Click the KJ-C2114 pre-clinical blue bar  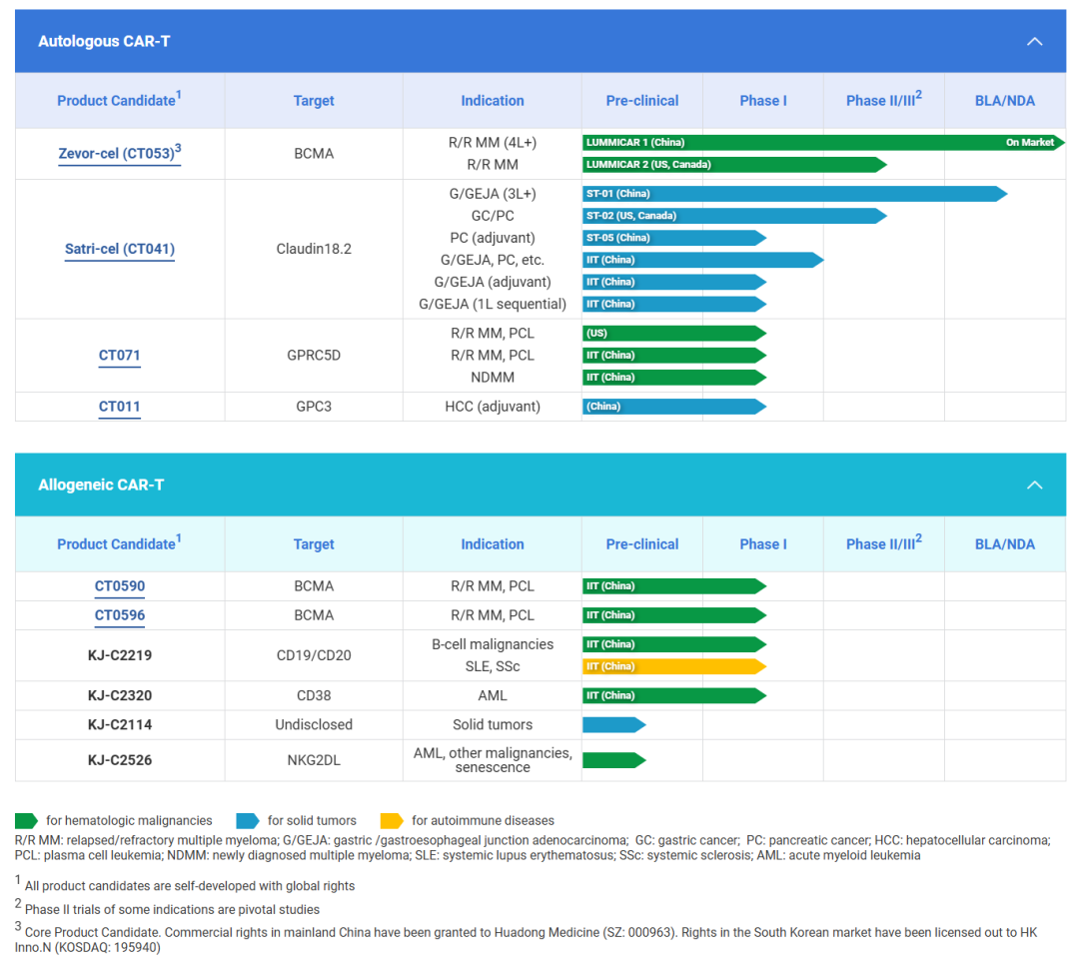point(612,724)
